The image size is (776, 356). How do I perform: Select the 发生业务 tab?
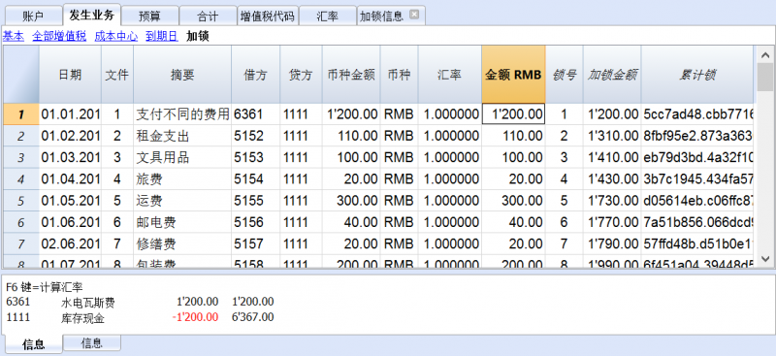point(91,15)
